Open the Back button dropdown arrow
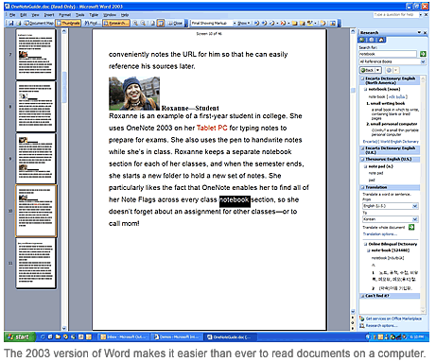The height and width of the screenshot is (362, 436). 378,70
